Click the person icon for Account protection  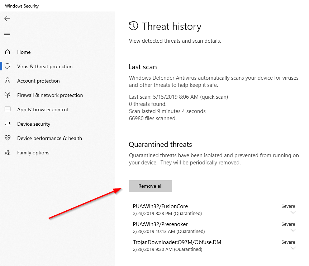(x=8, y=80)
